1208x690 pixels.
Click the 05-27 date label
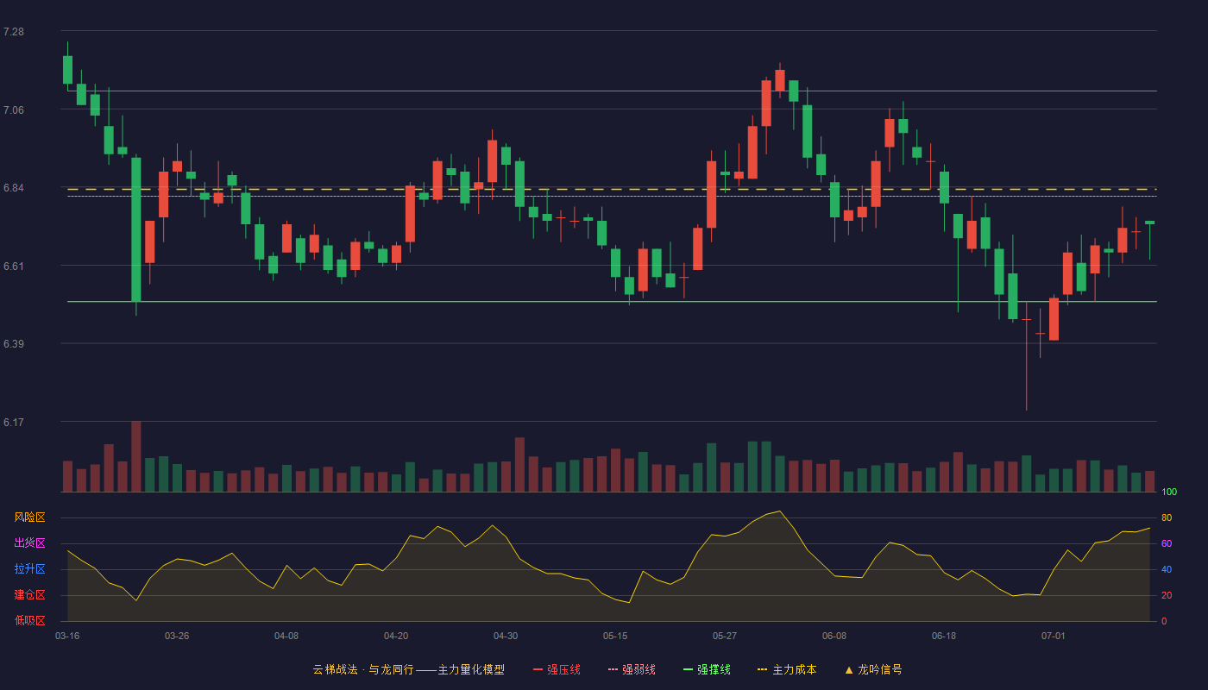(725, 636)
